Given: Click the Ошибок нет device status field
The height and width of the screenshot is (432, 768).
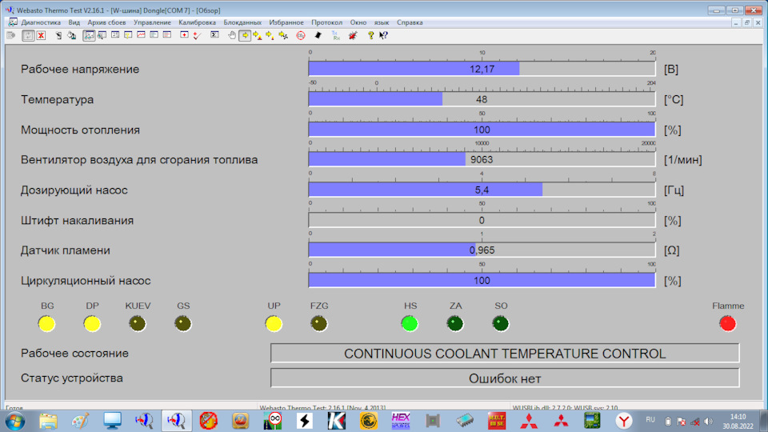Looking at the screenshot, I should click(505, 378).
